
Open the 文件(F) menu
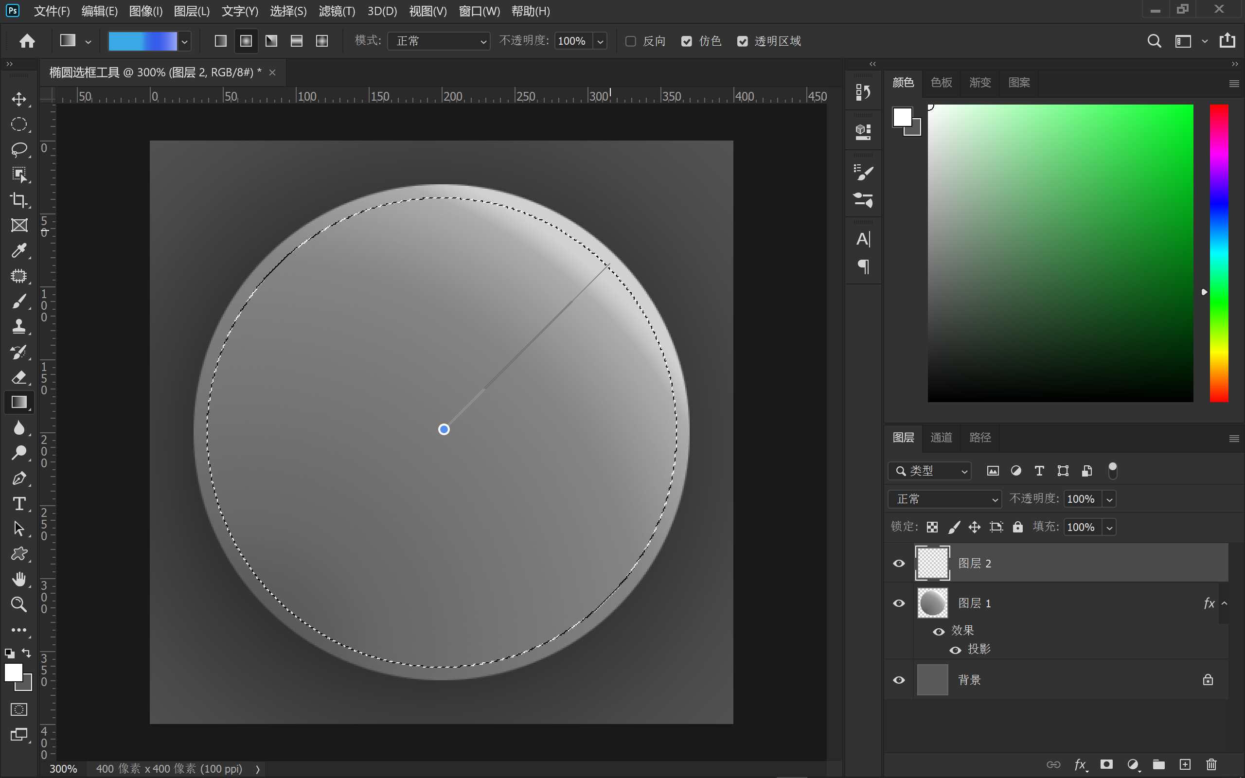52,11
